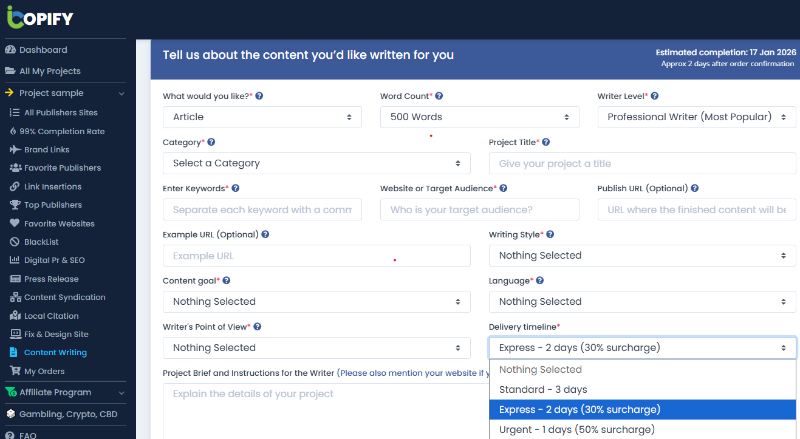Image resolution: width=800 pixels, height=439 pixels.
Task: Collapse the Project sample section
Action: coord(121,93)
